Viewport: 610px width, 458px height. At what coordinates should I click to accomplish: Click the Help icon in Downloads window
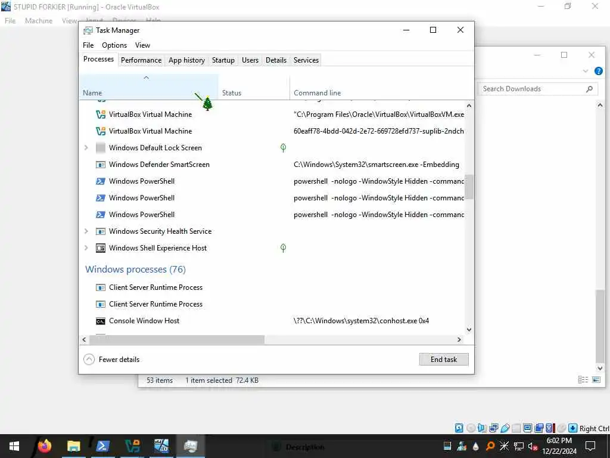point(599,71)
